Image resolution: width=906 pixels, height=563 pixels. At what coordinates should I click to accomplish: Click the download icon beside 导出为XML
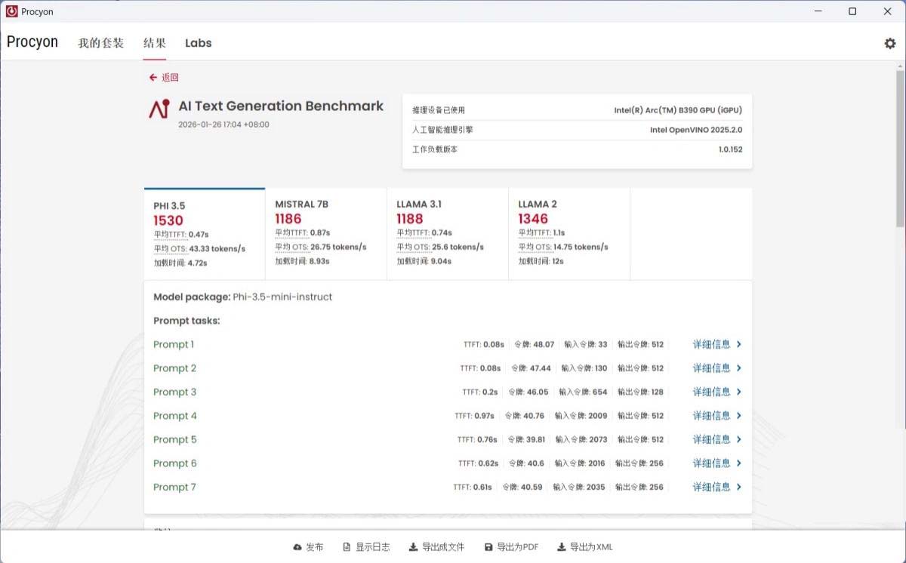tap(561, 547)
